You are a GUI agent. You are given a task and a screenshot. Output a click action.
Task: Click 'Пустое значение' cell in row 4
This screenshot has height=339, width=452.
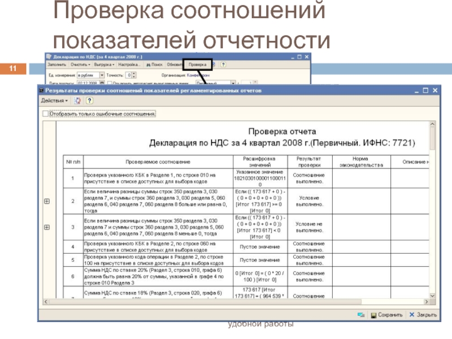(260, 247)
